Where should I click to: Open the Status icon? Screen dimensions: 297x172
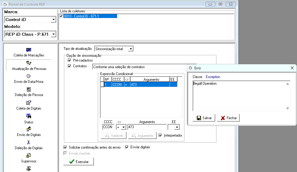[x=29, y=116]
